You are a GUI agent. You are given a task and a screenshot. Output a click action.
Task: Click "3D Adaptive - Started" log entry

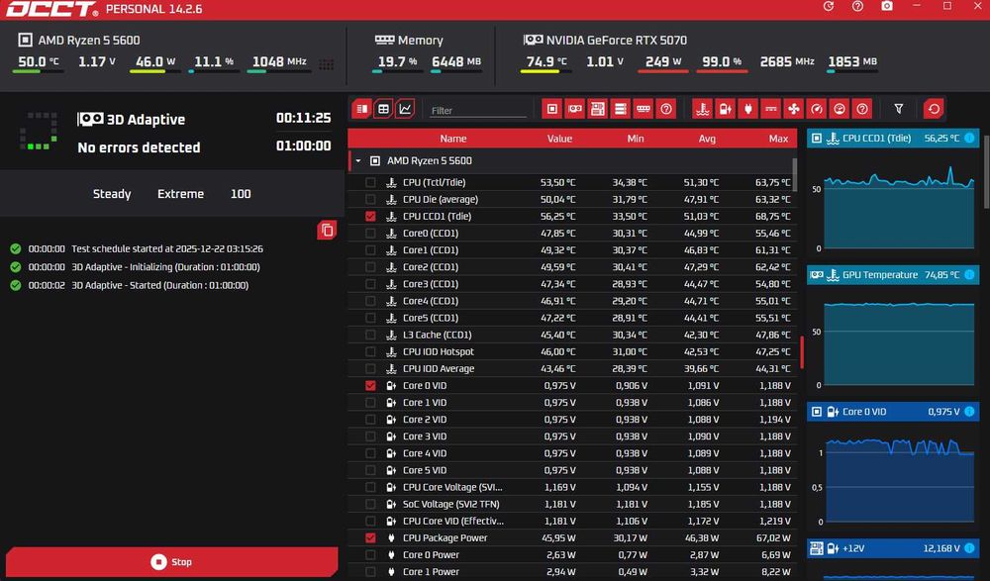(159, 285)
